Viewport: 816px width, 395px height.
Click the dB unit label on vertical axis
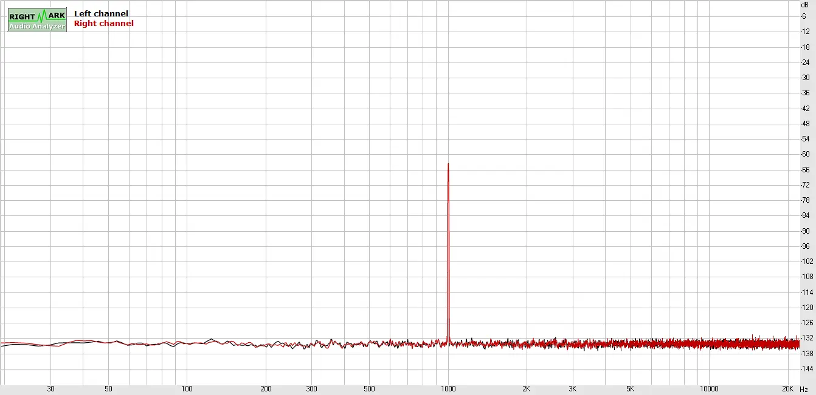[x=804, y=4]
